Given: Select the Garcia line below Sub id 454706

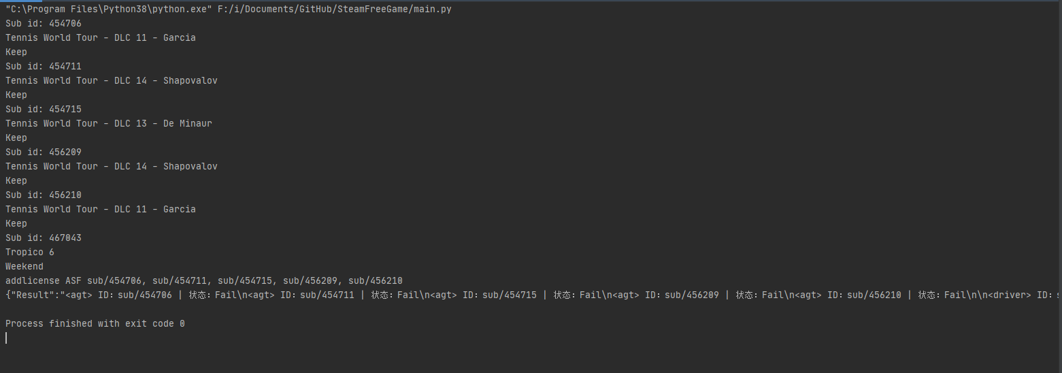Looking at the screenshot, I should pos(100,37).
